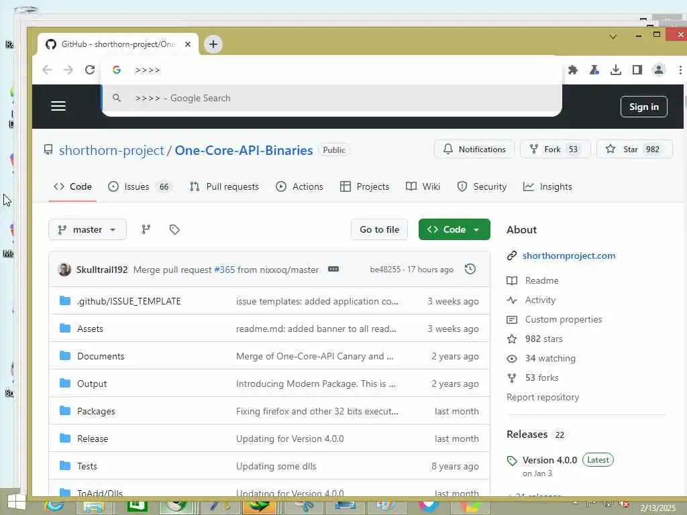Open the Documents folder
Image resolution: width=687 pixels, height=515 pixels.
pos(101,357)
